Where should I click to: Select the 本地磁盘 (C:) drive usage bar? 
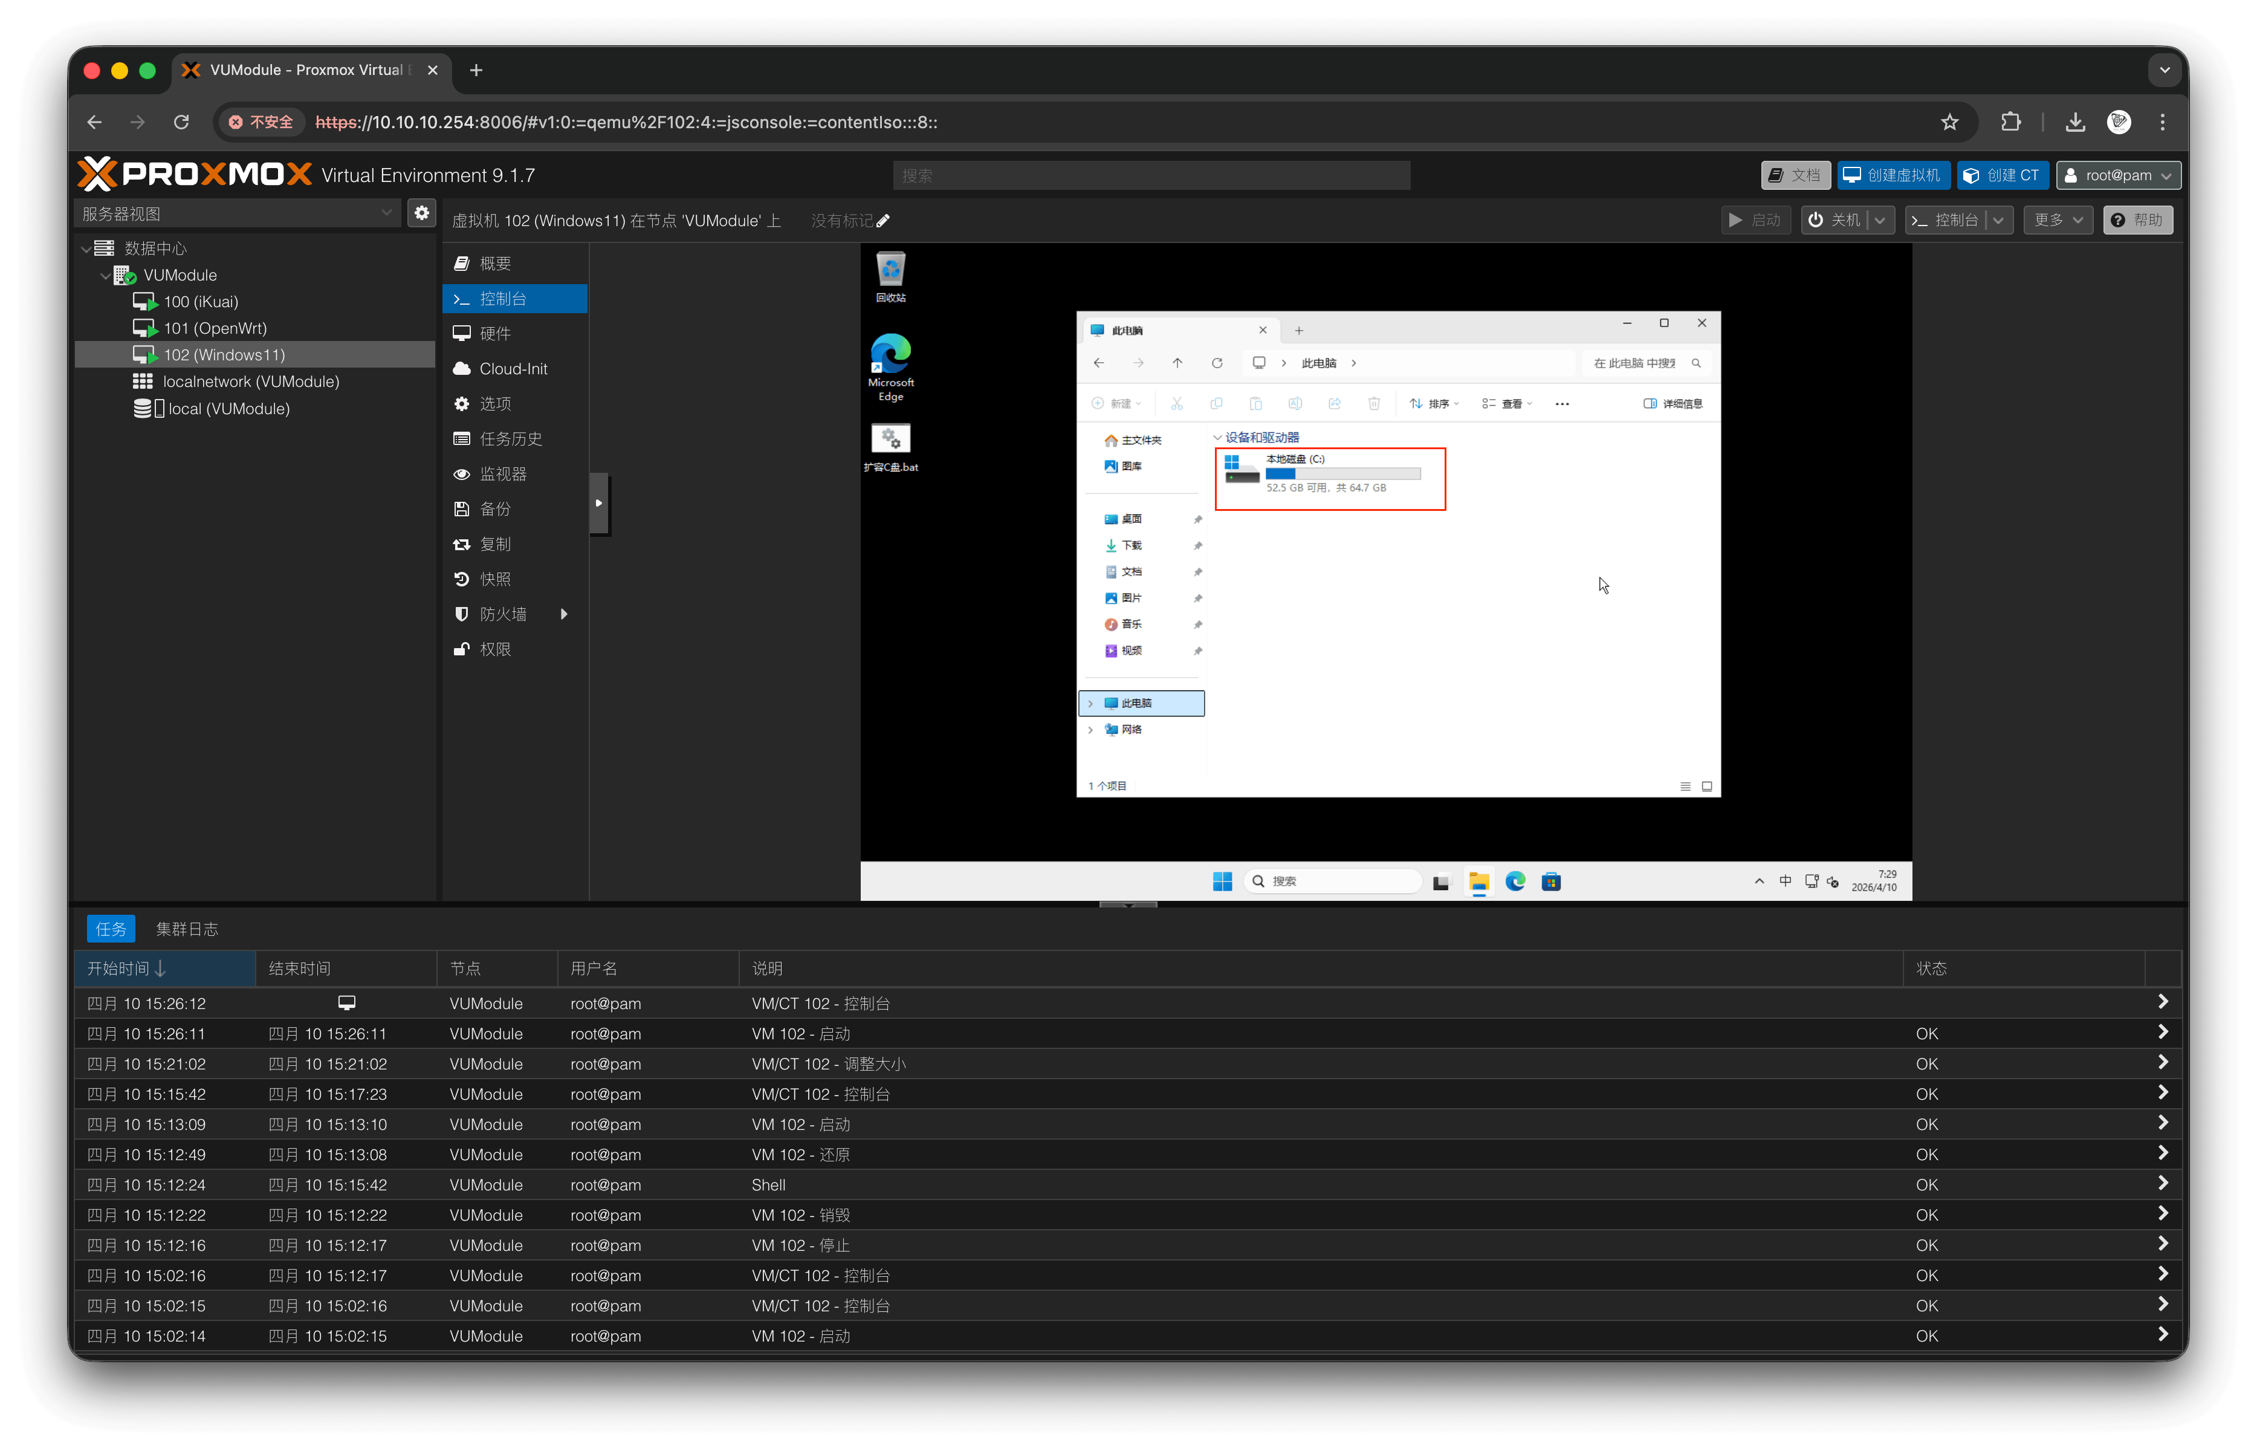tap(1342, 473)
